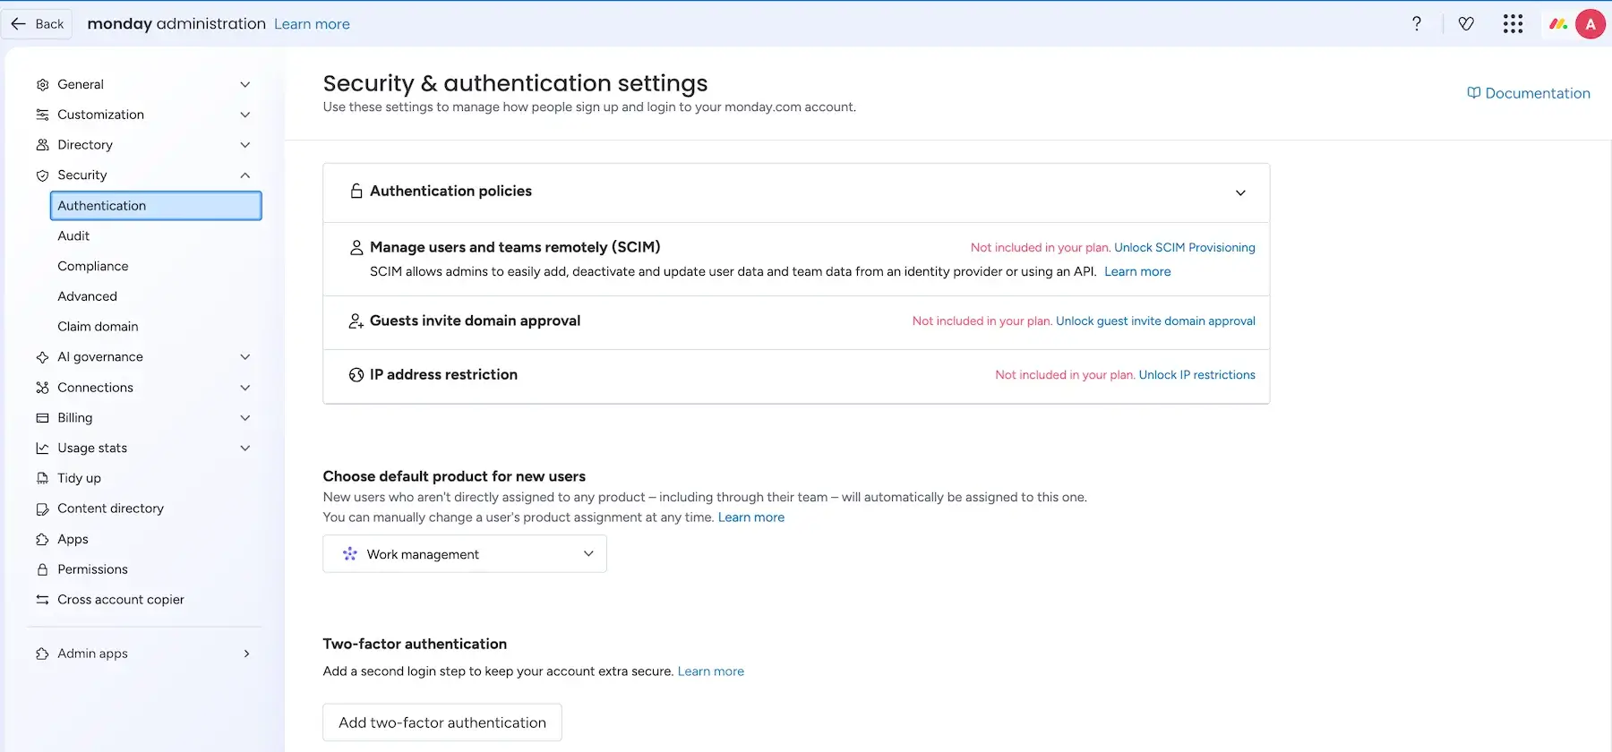Expand the Connections section chevron
This screenshot has width=1612, height=752.
pyautogui.click(x=245, y=388)
